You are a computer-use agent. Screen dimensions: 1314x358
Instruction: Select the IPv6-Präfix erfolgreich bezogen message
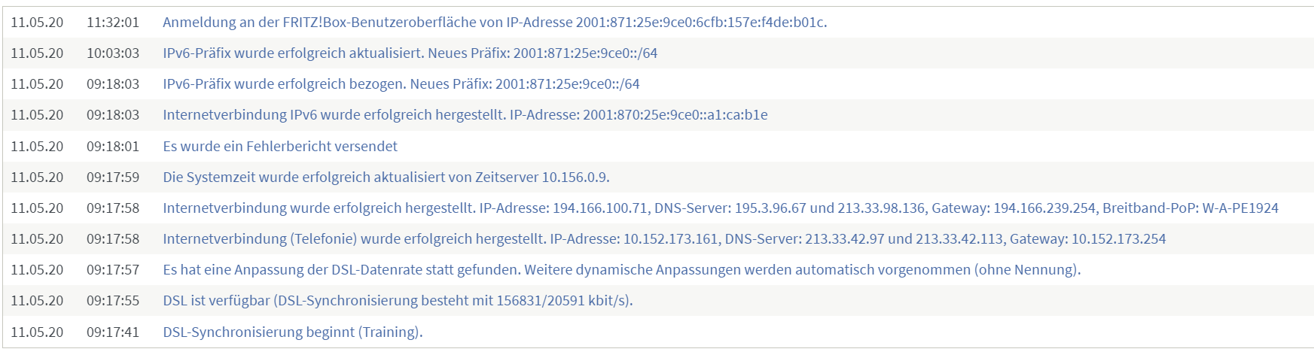click(x=401, y=84)
